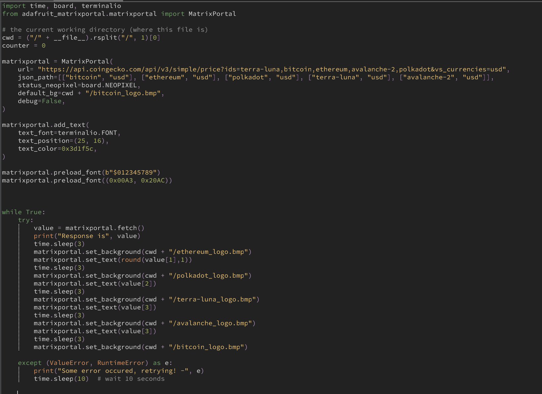The image size is (542, 394).
Task: Click the wait 10 seconds comment
Action: (131, 378)
